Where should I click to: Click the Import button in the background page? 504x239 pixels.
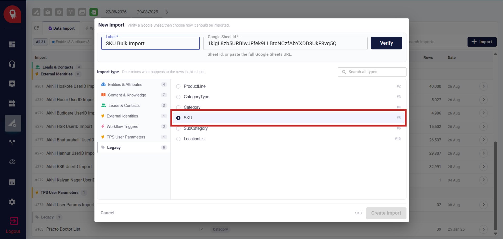tap(482, 42)
